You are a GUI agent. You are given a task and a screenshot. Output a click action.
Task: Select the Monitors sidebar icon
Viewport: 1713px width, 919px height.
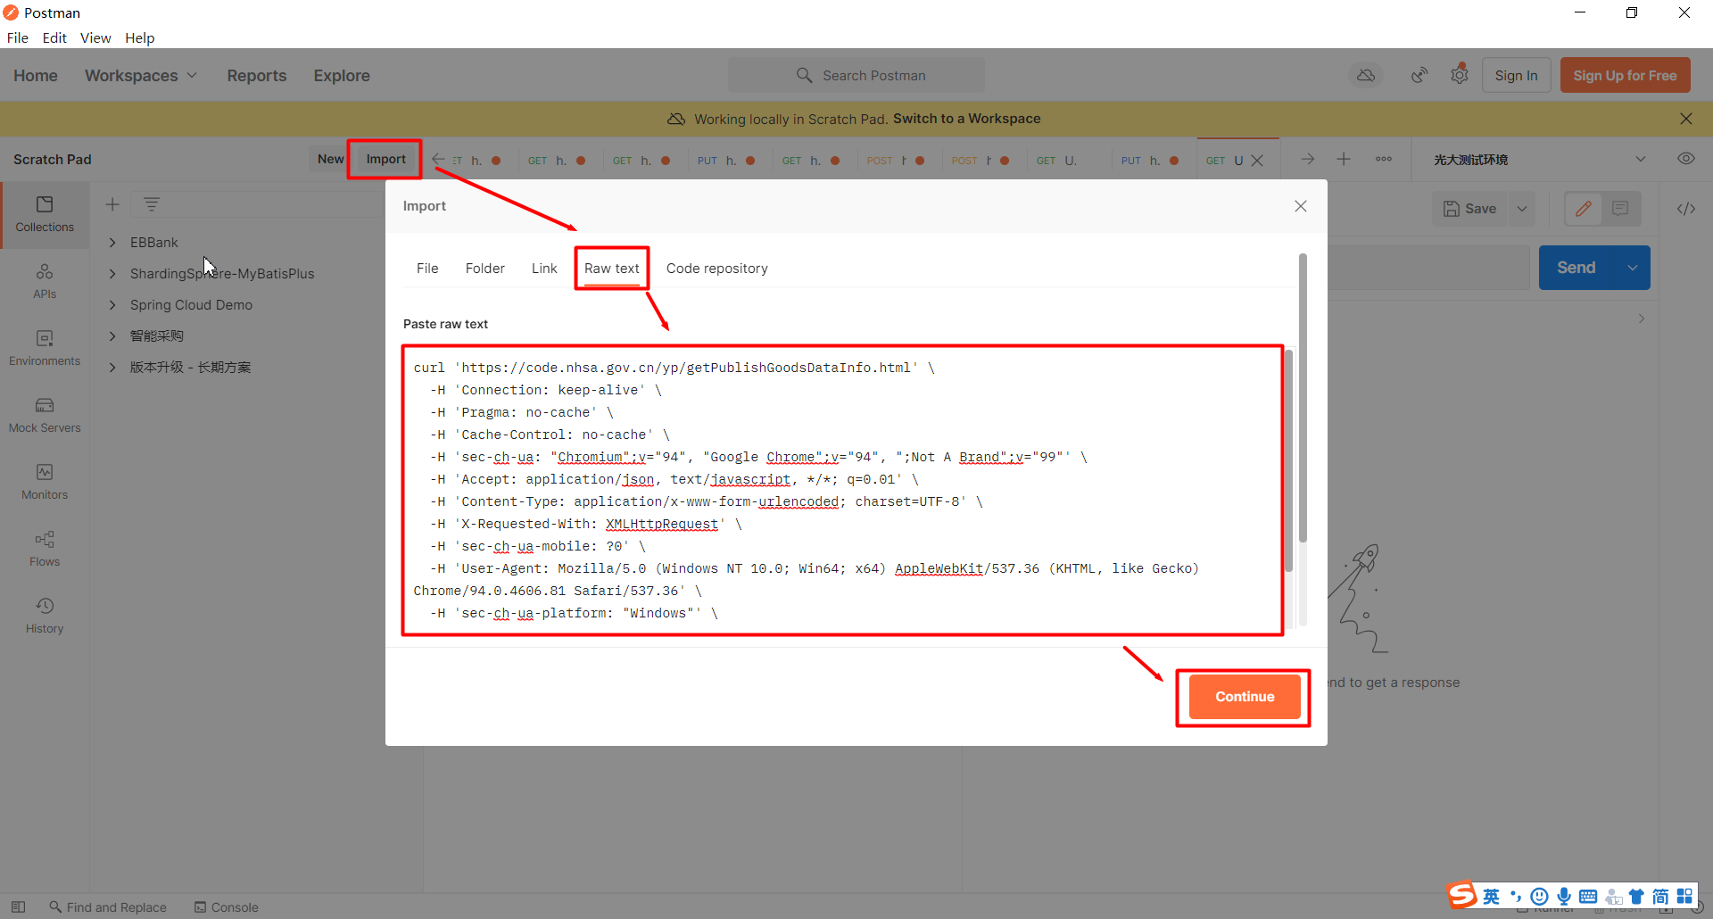coord(45,482)
